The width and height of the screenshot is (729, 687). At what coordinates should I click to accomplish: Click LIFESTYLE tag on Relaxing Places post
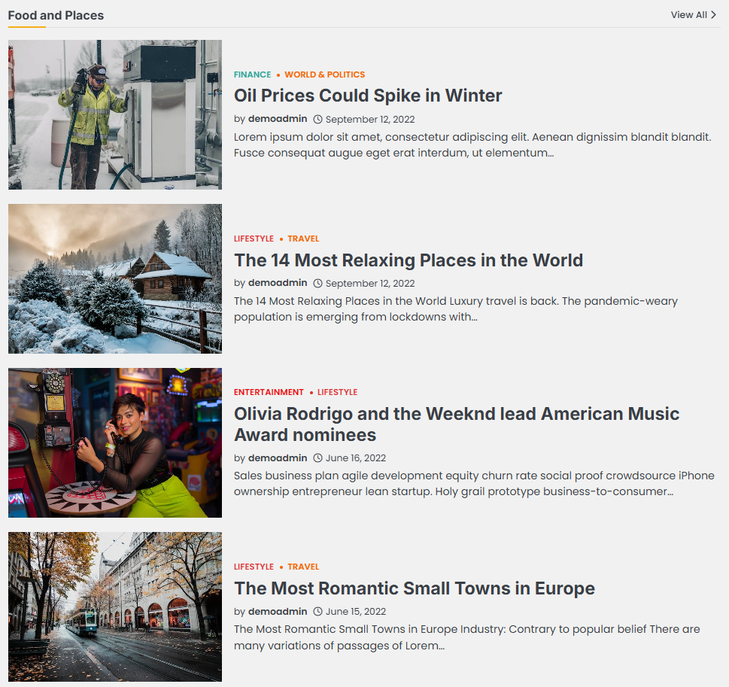(x=254, y=239)
